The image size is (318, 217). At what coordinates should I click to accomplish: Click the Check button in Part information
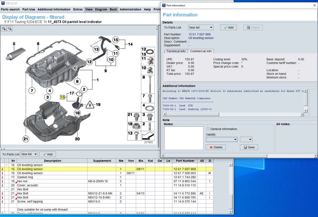(x=253, y=28)
